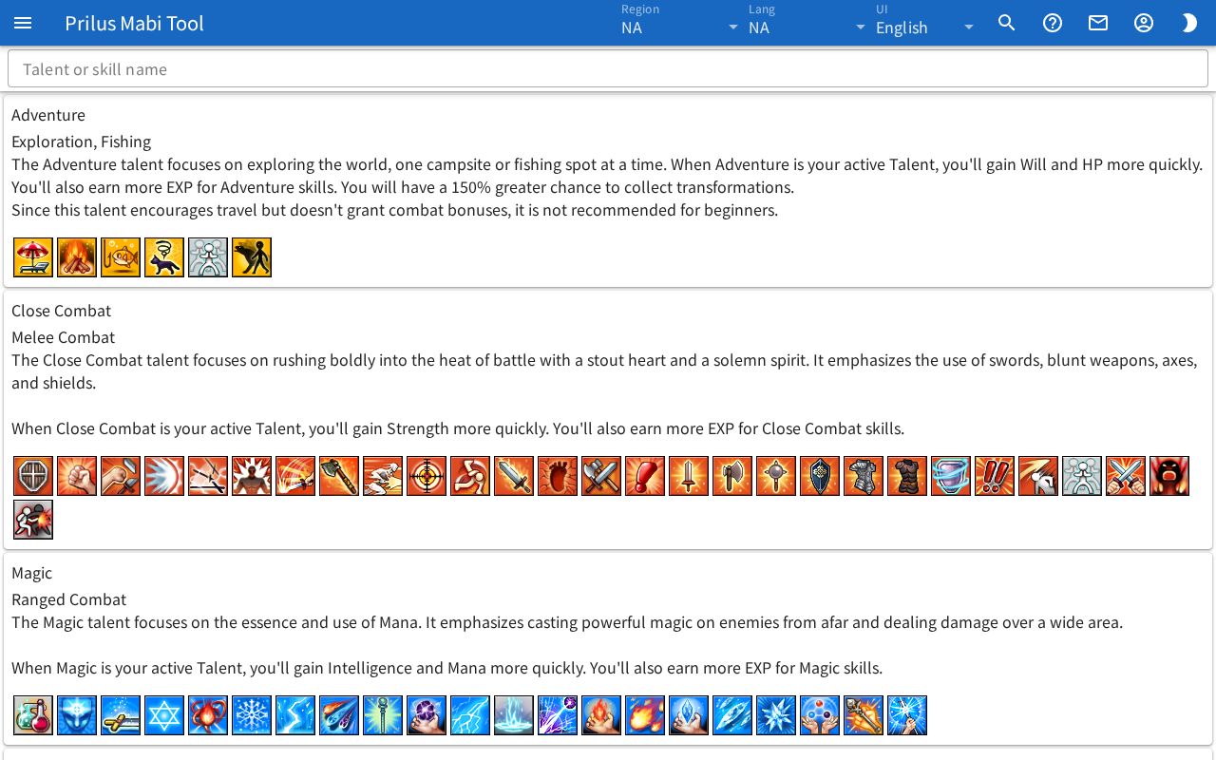This screenshot has width=1216, height=760.
Task: Select the hand holding flame icon
Action: 601,715
